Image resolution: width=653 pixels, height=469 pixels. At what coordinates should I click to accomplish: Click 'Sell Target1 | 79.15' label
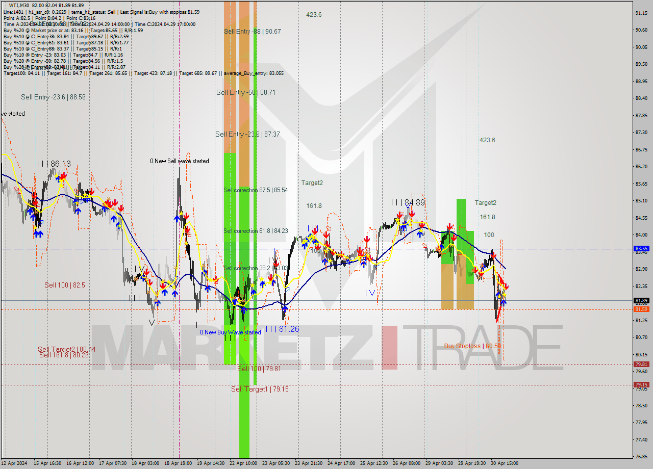(x=260, y=389)
